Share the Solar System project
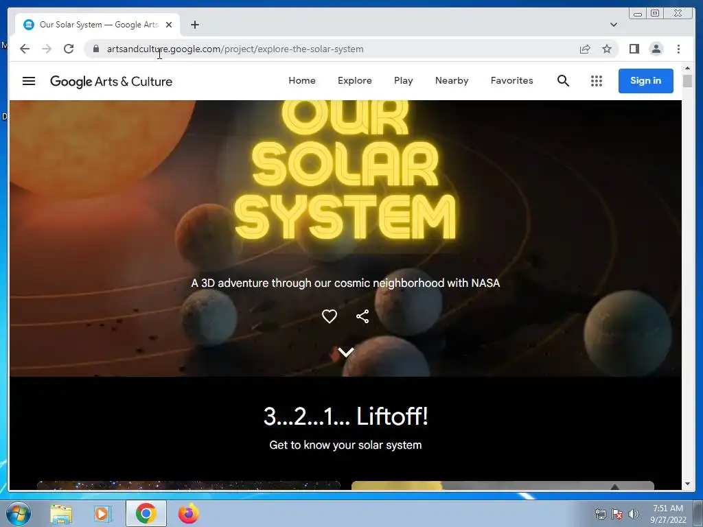The width and height of the screenshot is (703, 527). point(362,316)
